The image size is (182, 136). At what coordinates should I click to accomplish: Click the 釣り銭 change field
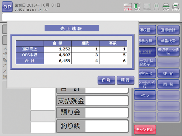pyautogui.click(x=93, y=126)
